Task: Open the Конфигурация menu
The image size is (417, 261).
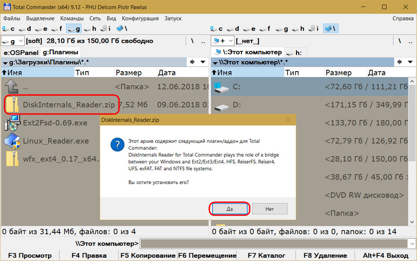Action: point(140,18)
